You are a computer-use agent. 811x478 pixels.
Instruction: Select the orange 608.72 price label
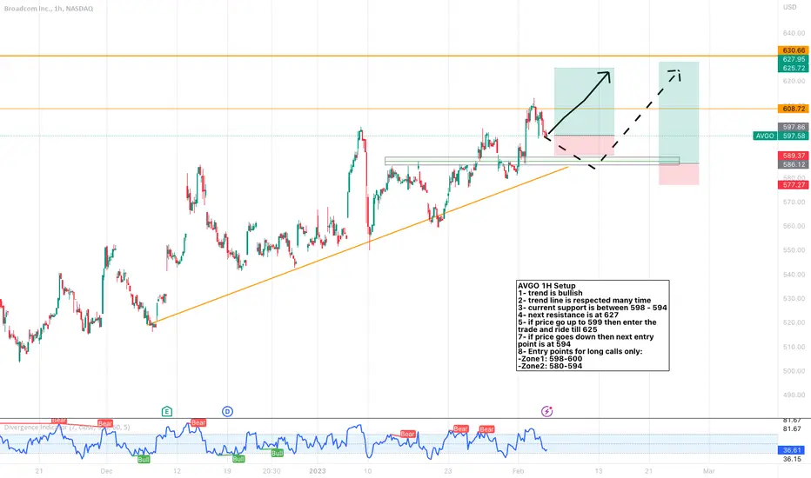794,109
